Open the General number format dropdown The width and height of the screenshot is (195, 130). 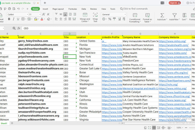tap(125, 14)
